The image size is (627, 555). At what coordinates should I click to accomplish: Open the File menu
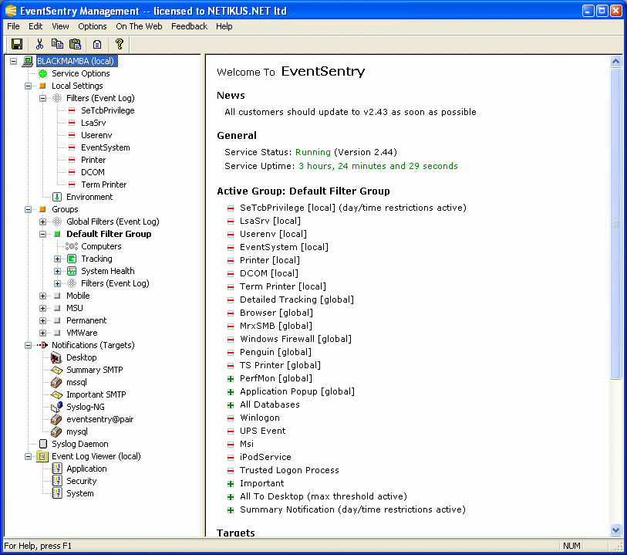[13, 26]
